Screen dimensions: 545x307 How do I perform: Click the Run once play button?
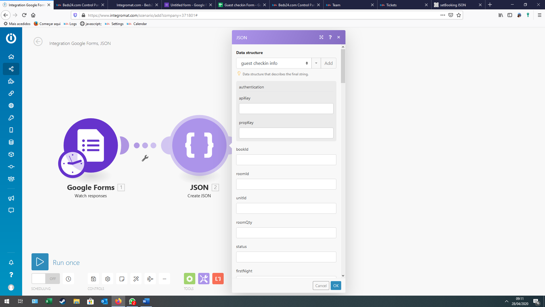tap(40, 262)
